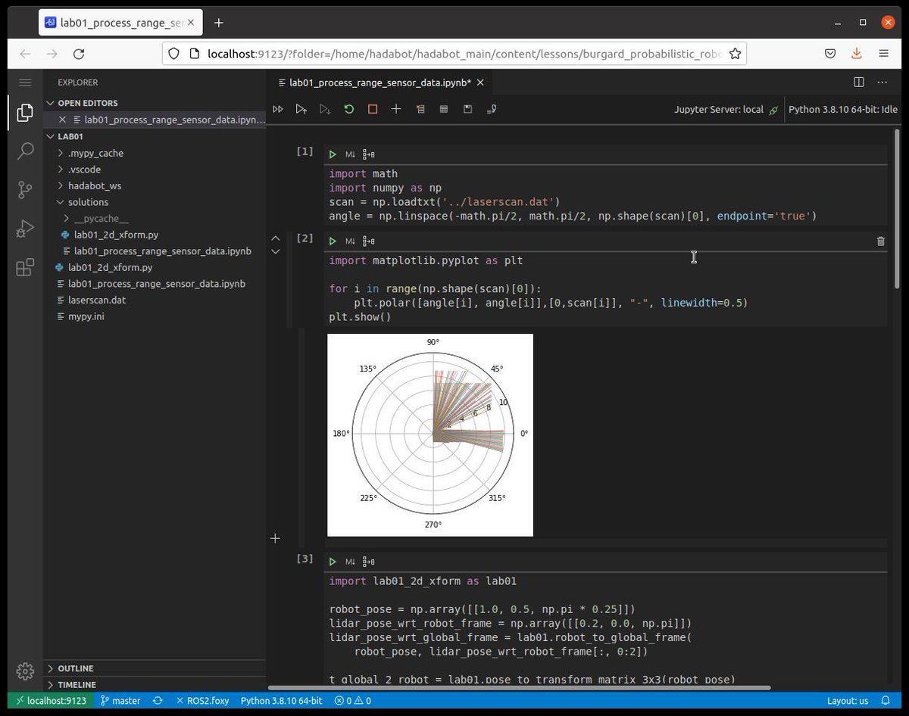The image size is (909, 716).
Task: Expand the __pycache__ folder
Action: [x=154, y=218]
